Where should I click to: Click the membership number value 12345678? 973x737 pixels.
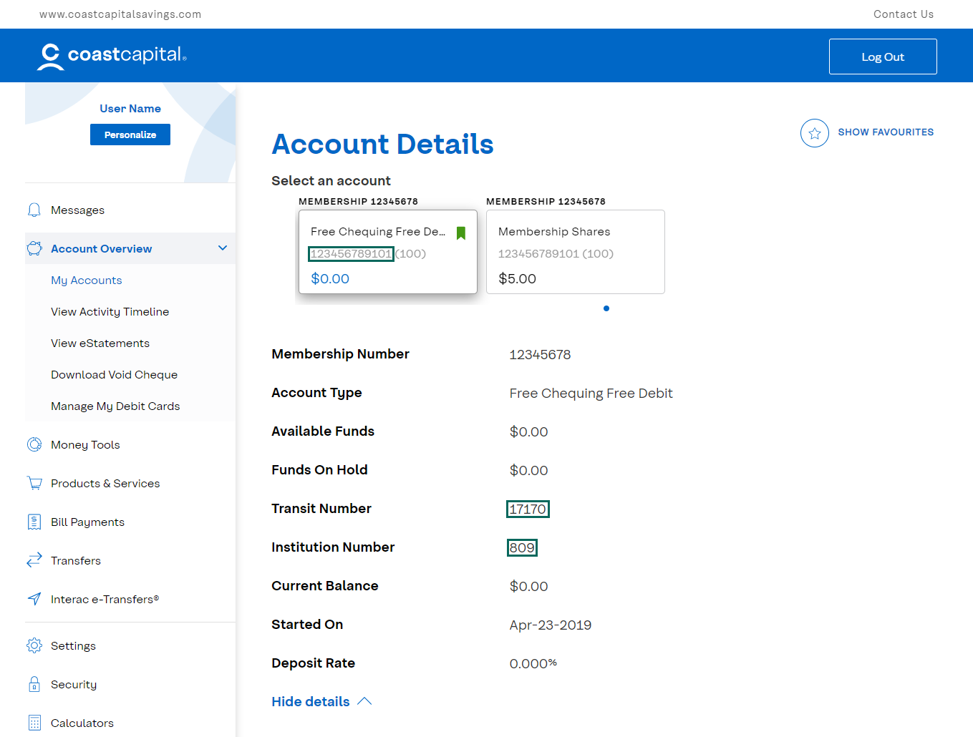(540, 354)
